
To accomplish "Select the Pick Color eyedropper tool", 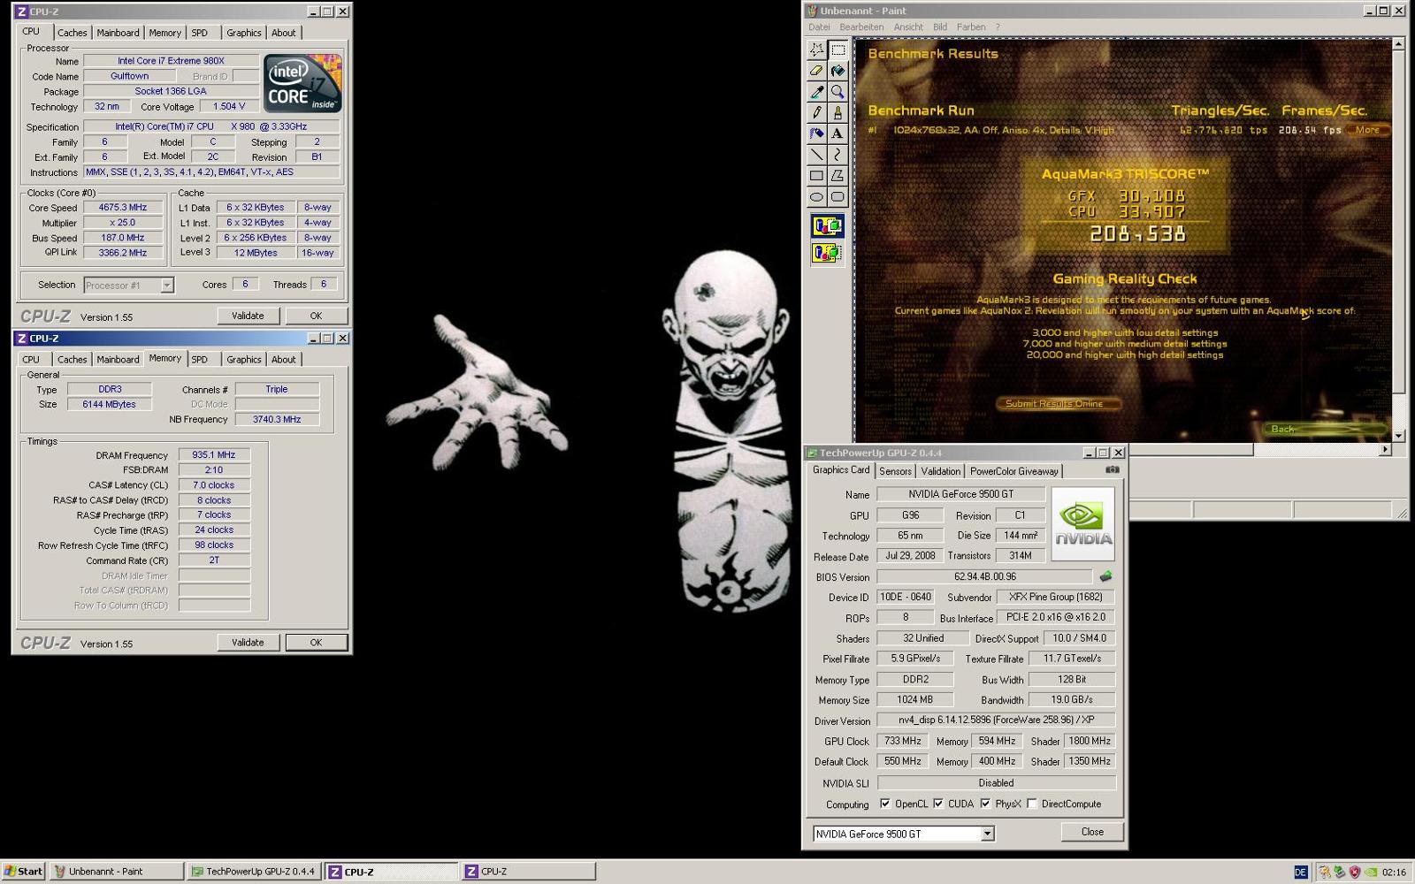I will point(816,92).
